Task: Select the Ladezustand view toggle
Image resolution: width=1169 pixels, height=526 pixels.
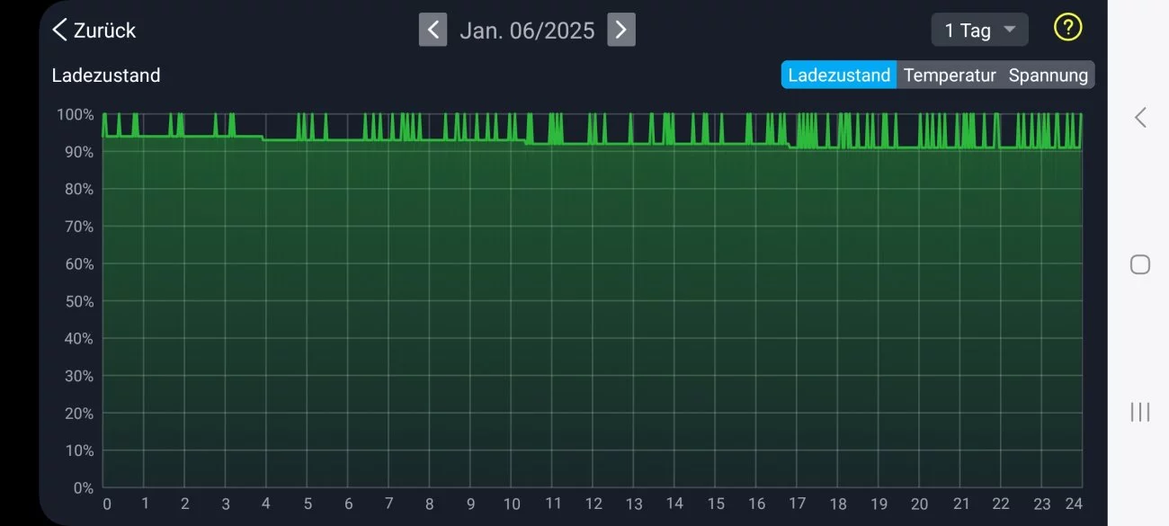Action: point(839,76)
